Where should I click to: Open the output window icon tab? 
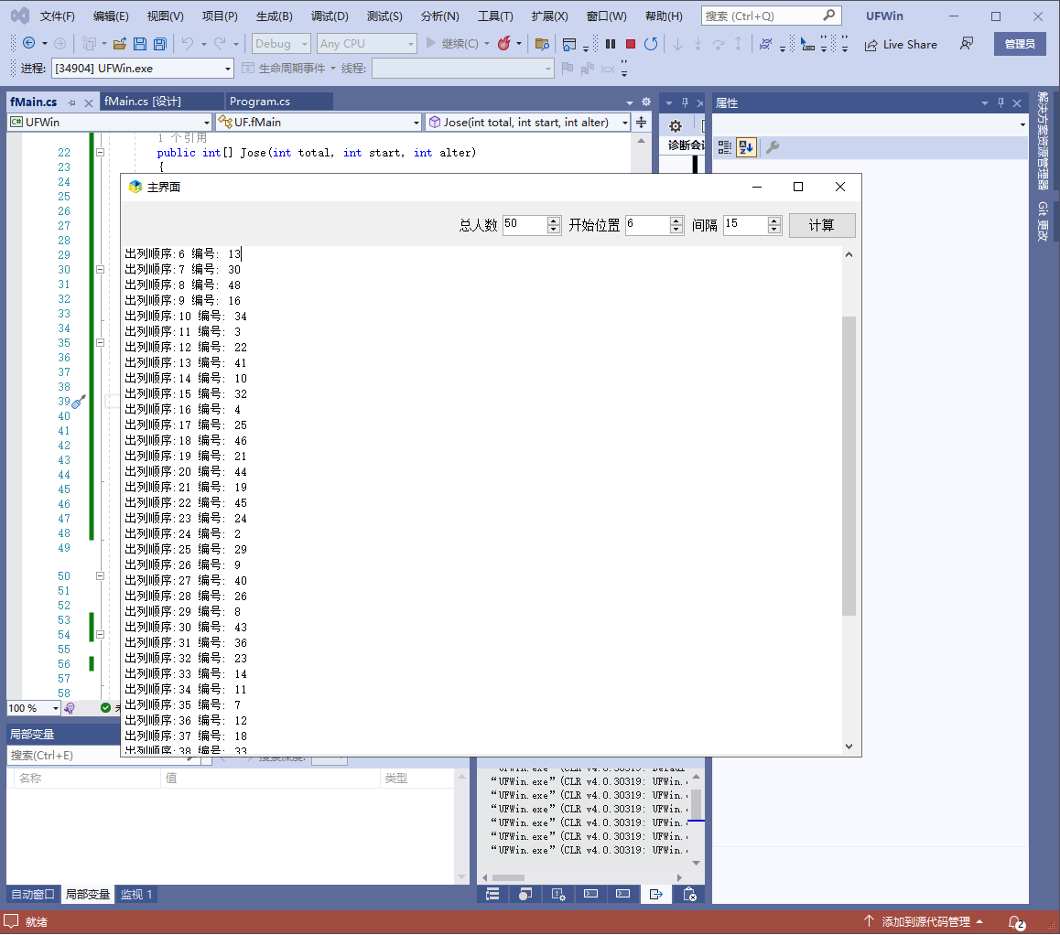coord(655,894)
